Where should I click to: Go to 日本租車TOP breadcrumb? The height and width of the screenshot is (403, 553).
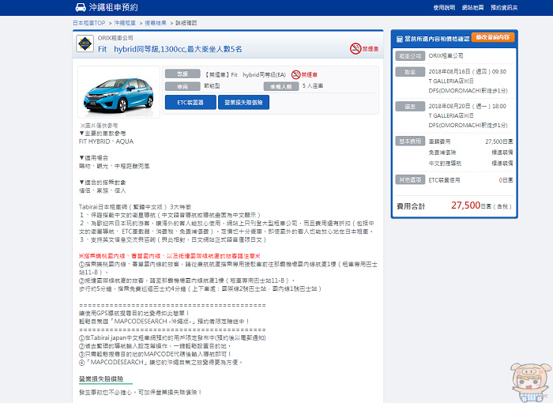88,23
